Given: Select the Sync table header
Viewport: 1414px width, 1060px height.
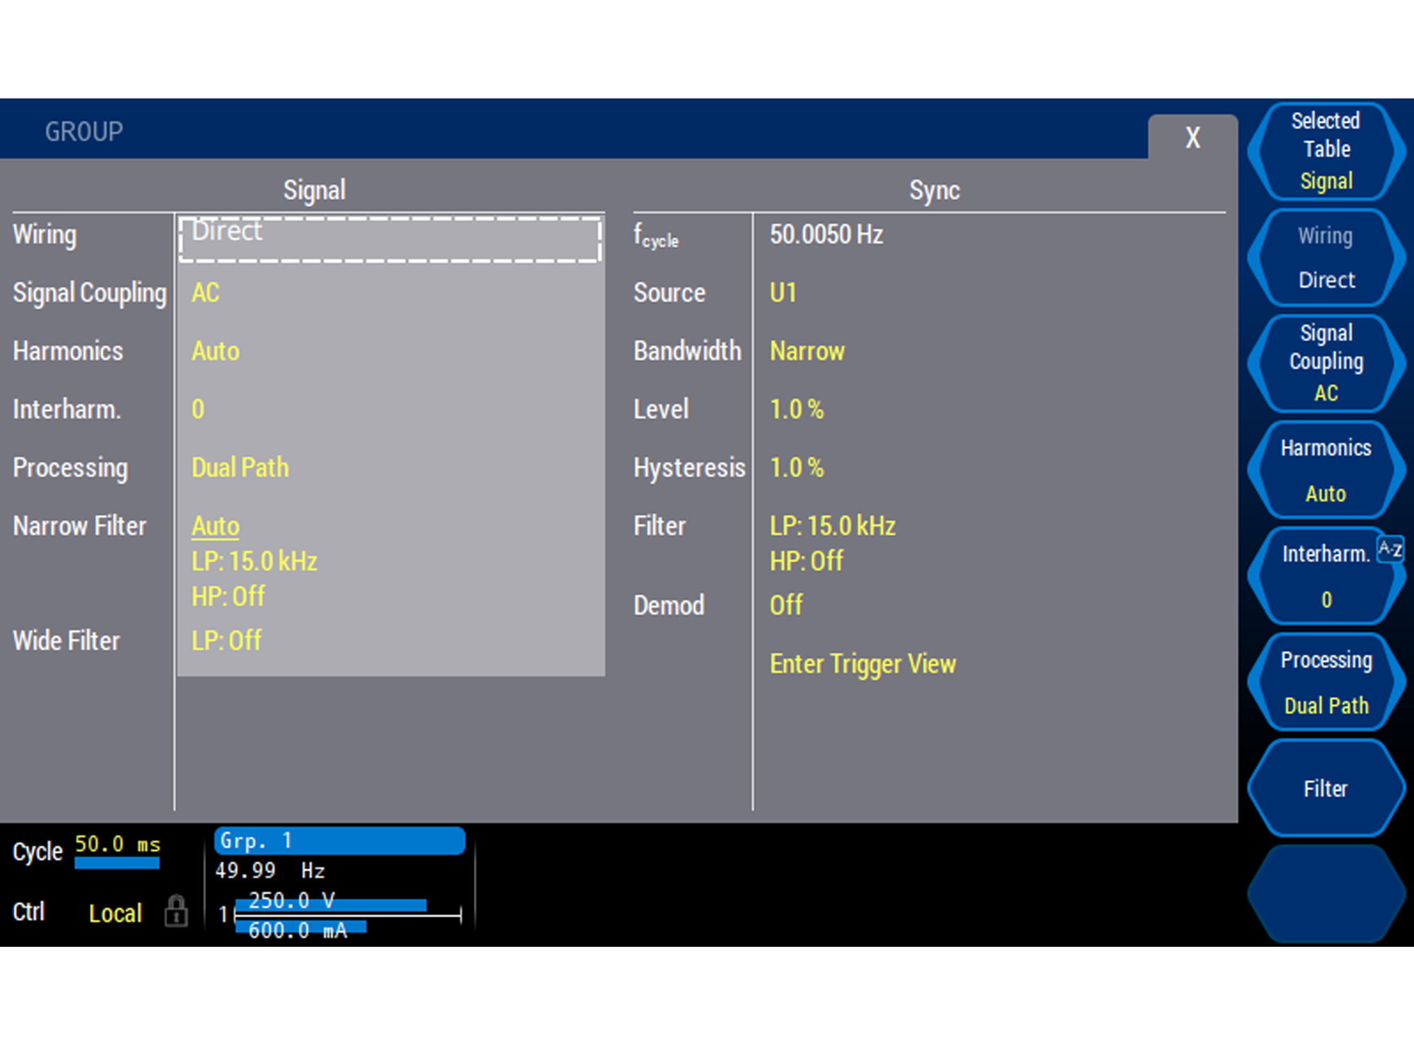Looking at the screenshot, I should (x=934, y=190).
